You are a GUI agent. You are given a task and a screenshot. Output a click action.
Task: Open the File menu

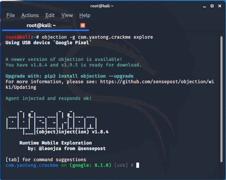pyautogui.click(x=10, y=15)
